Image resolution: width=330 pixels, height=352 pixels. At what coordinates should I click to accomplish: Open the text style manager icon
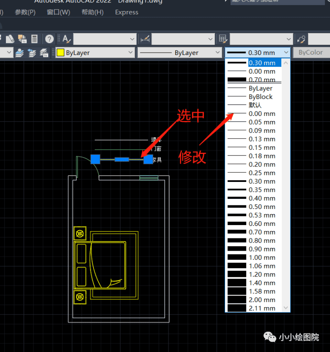click(66, 39)
